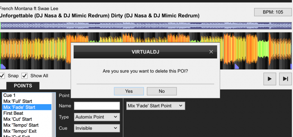This screenshot has height=137, width=293.
Task: Close the VIRTUALDJ dialog
Action: 211,52
